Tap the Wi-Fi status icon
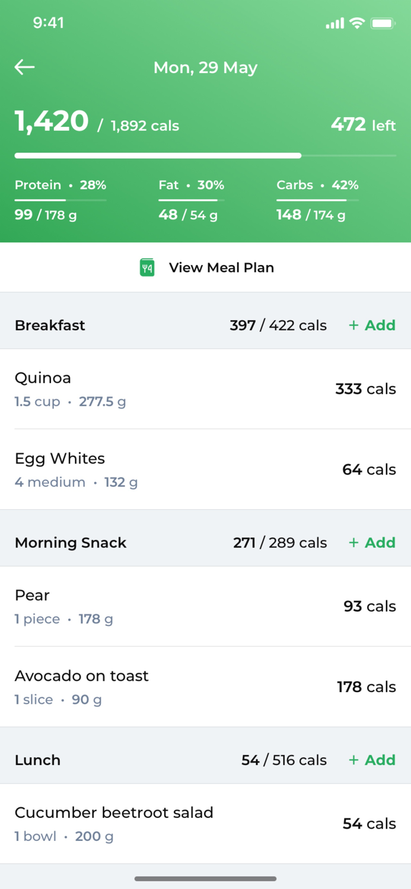 pyautogui.click(x=356, y=23)
